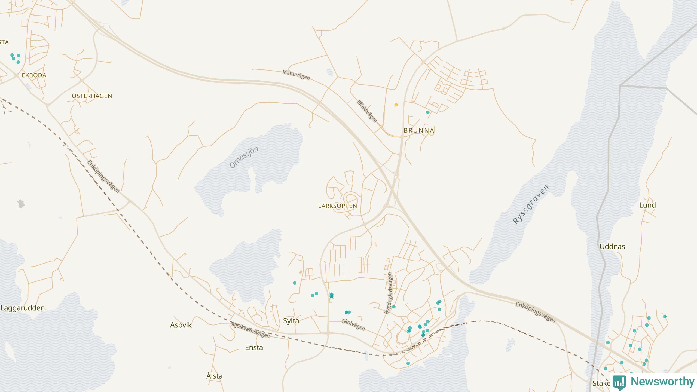Click the Lund place label

click(x=647, y=205)
